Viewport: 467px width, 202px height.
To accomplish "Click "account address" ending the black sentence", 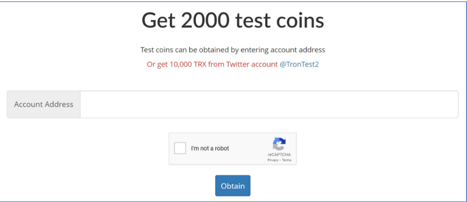I will pyautogui.click(x=298, y=50).
